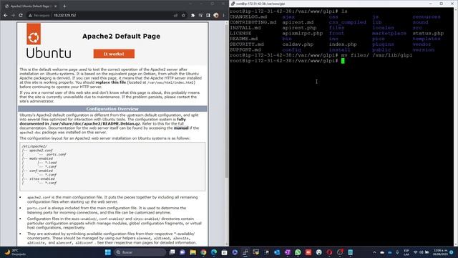Click 'index.php' in the terminal listing
The image size is (458, 258).
point(343,44)
